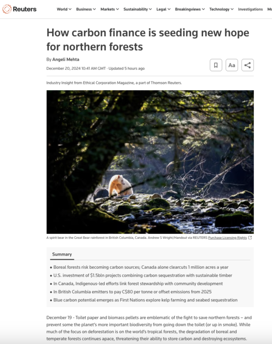The height and width of the screenshot is (344, 272).
Task: Expand the World menu dropdown
Action: (x=63, y=9)
